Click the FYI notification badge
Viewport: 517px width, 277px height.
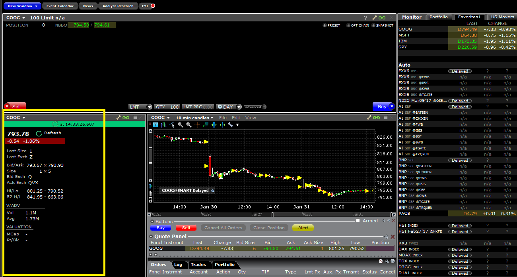click(x=153, y=6)
